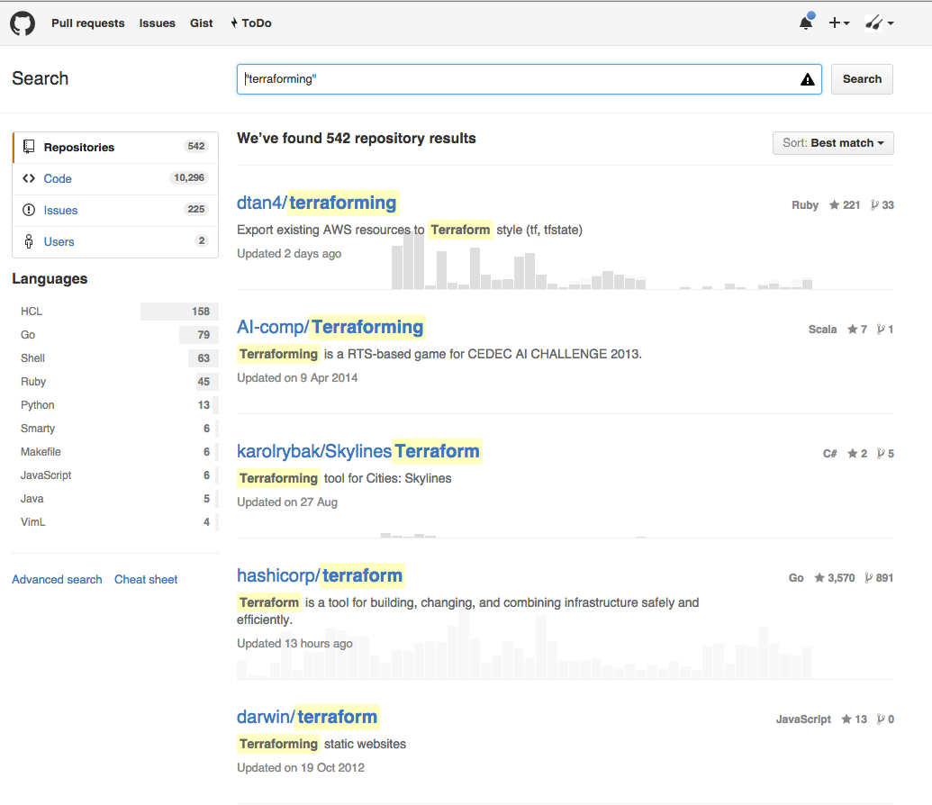Focus the search query input field
Image resolution: width=932 pixels, height=805 pixels.
pyautogui.click(x=529, y=79)
